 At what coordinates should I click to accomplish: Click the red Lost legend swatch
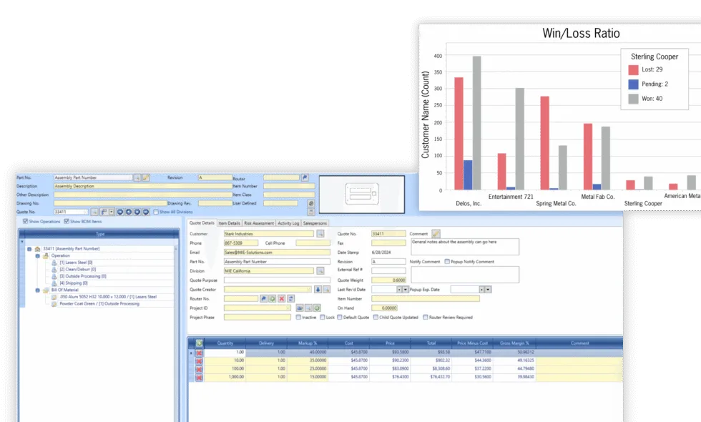tap(633, 70)
